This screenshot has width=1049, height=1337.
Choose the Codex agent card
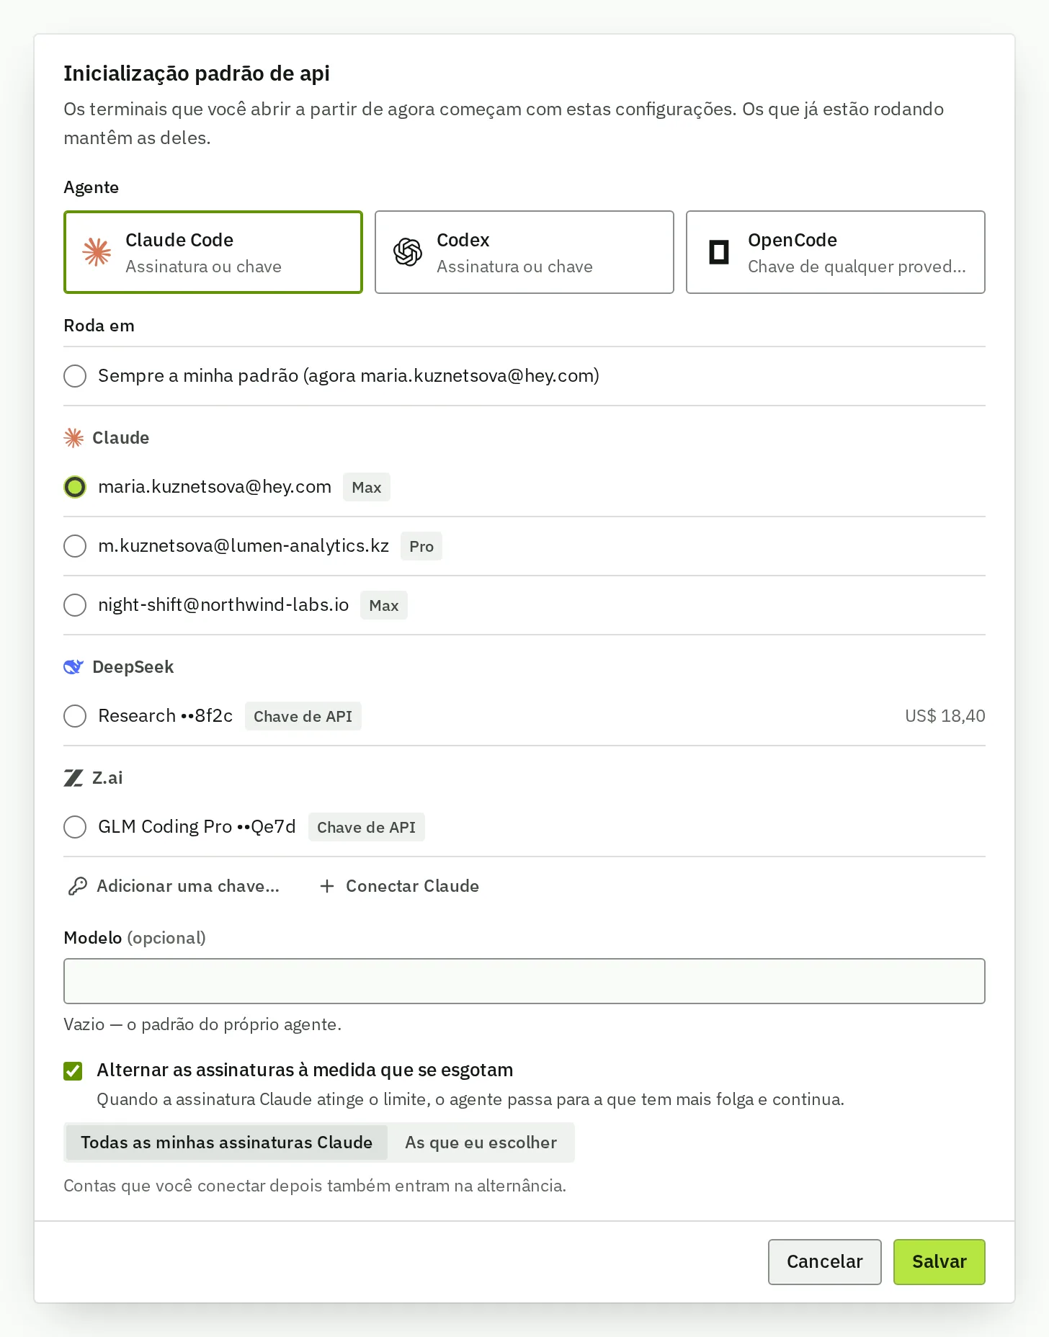point(524,252)
